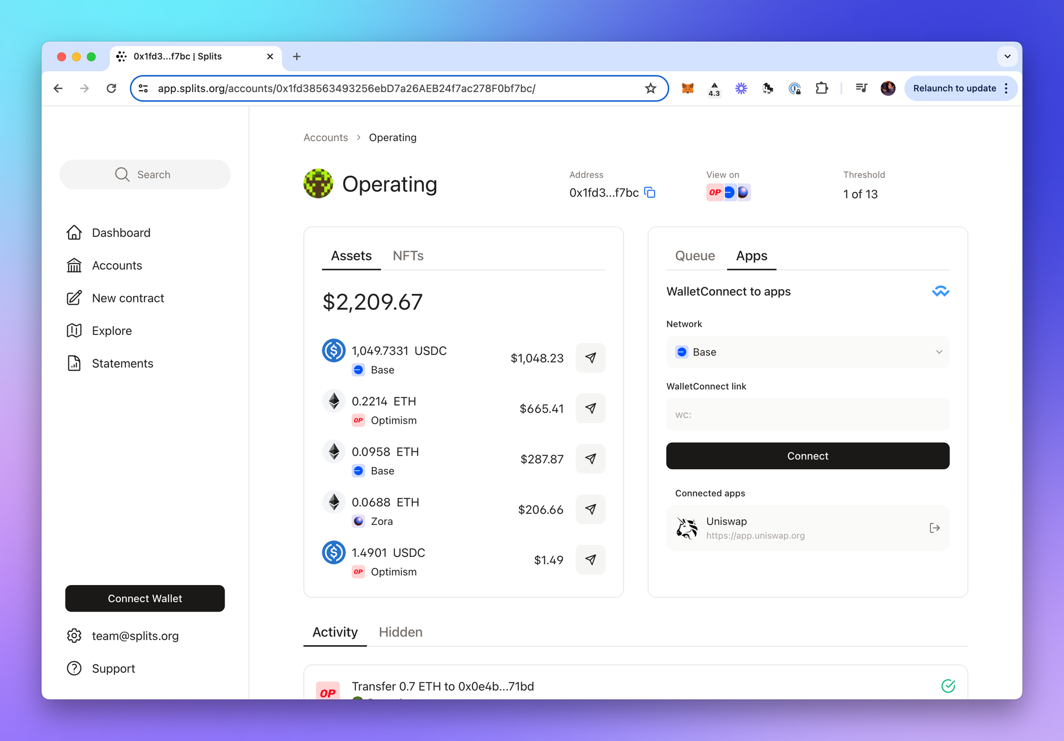
Task: Copy the account address icon
Action: (650, 193)
